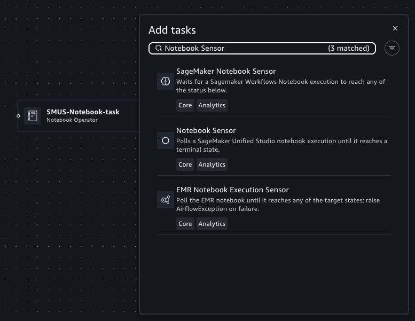
Task: Open the task filter options
Action: (x=391, y=48)
